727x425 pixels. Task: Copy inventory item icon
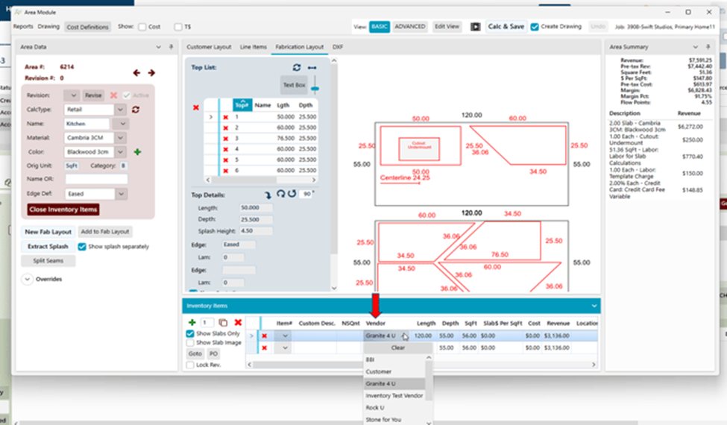point(223,322)
